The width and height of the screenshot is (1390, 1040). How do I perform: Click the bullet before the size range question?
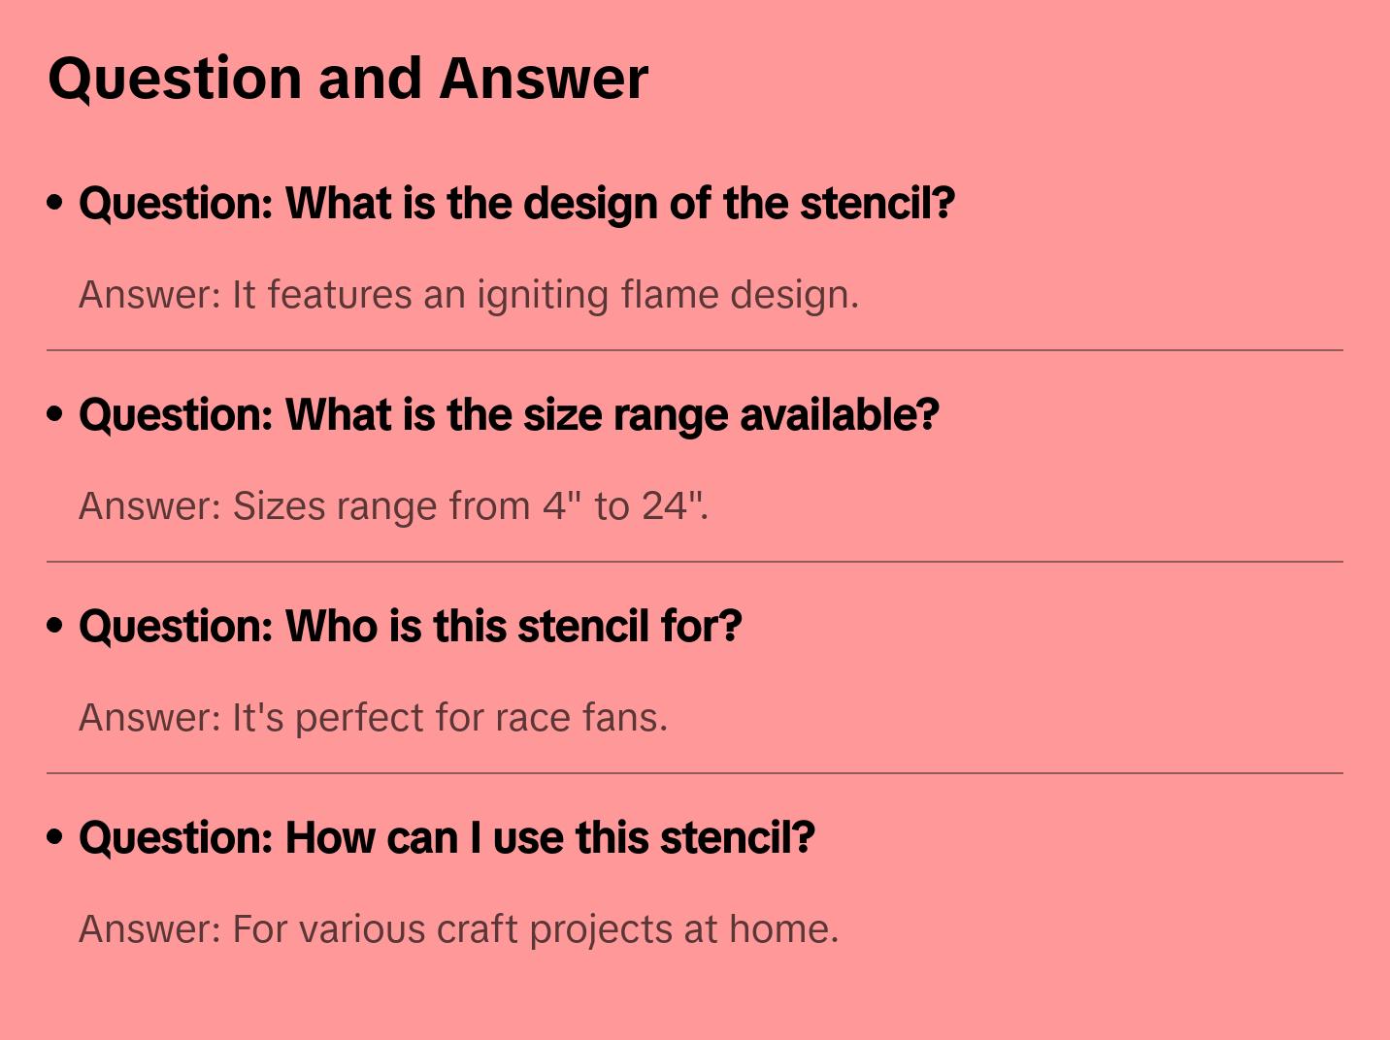[x=55, y=415]
